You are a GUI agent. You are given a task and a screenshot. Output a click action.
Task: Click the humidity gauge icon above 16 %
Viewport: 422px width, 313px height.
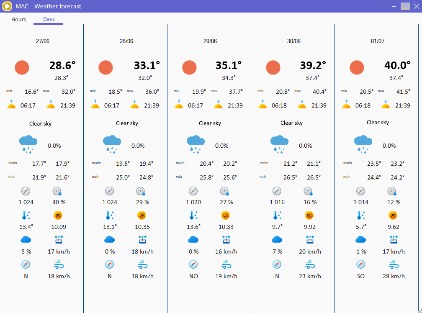coord(309,191)
